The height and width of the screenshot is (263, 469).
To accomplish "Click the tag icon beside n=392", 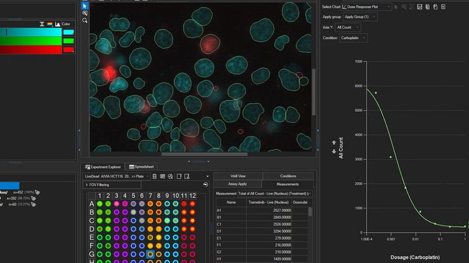I will (x=34, y=199).
